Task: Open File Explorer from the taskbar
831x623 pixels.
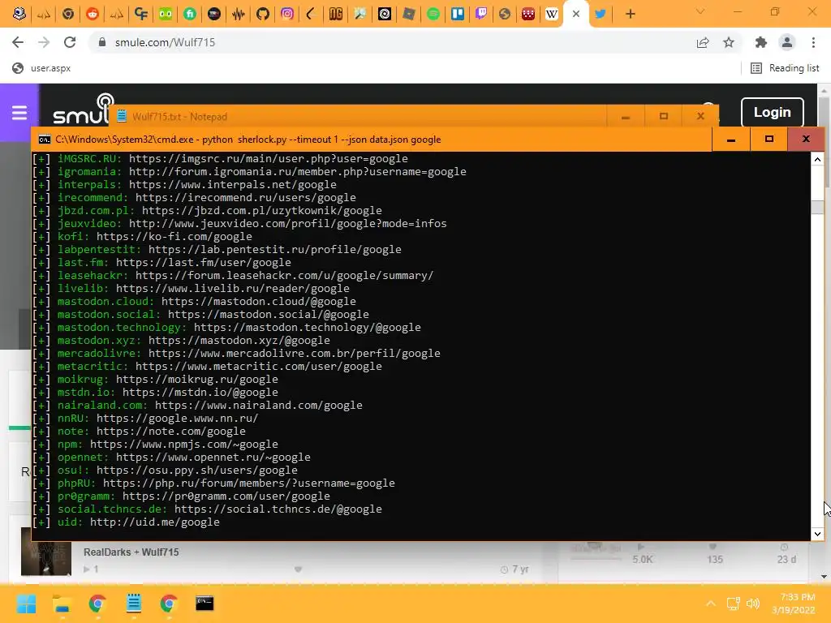Action: 62,604
